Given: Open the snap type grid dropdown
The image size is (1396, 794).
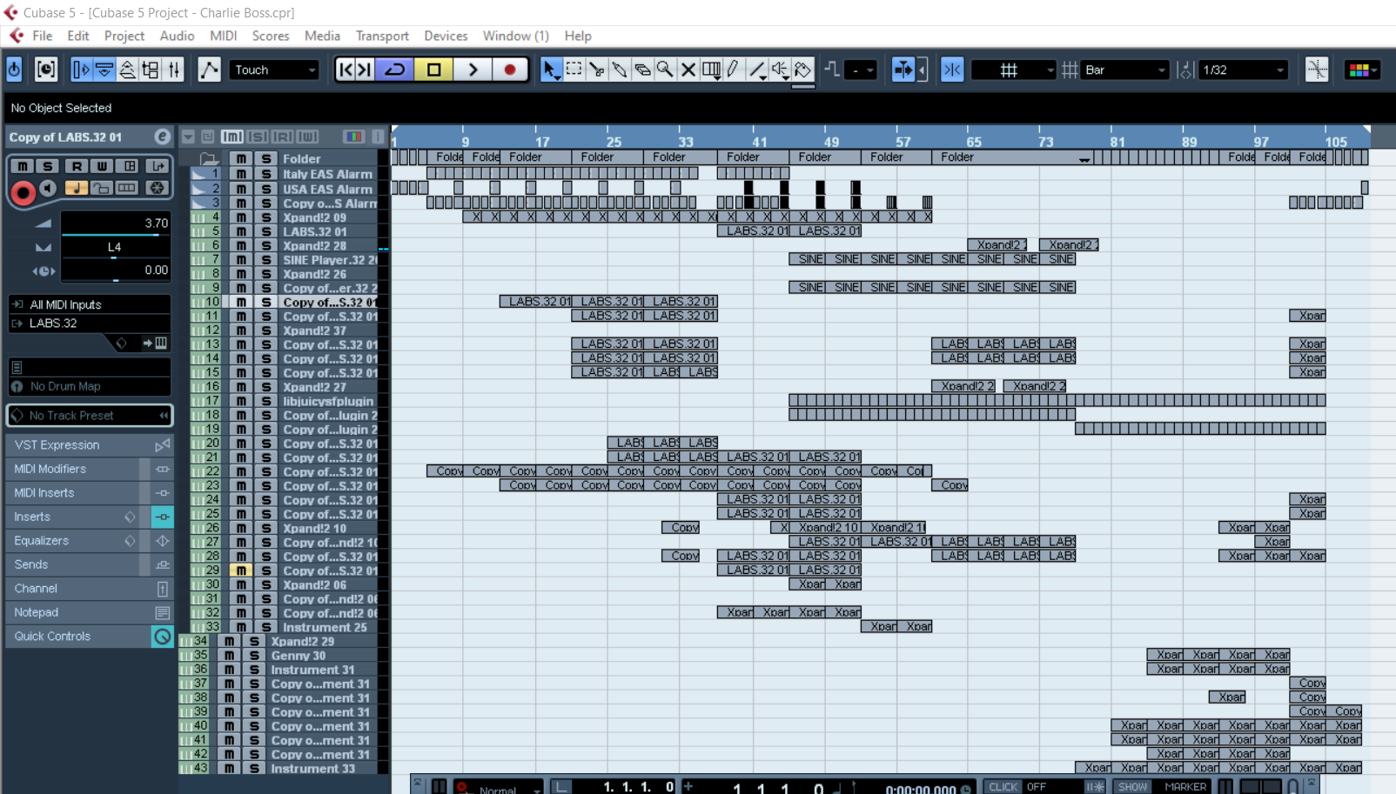Looking at the screenshot, I should (1014, 70).
